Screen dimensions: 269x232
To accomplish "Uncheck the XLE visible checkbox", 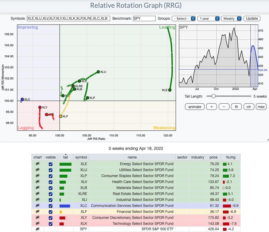I will (50, 164).
